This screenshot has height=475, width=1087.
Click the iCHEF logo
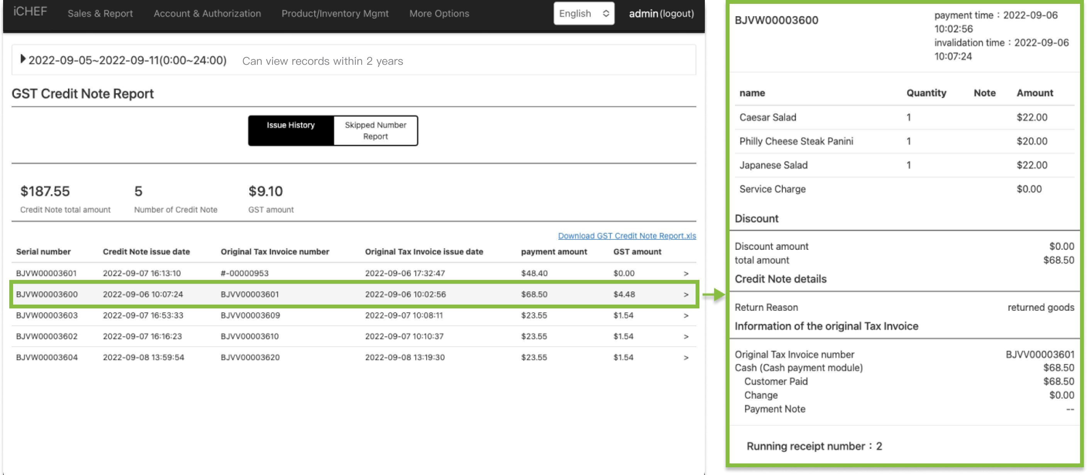[30, 12]
